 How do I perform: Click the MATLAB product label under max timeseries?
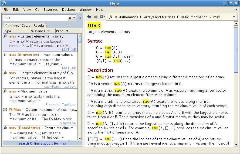pos(69,68)
